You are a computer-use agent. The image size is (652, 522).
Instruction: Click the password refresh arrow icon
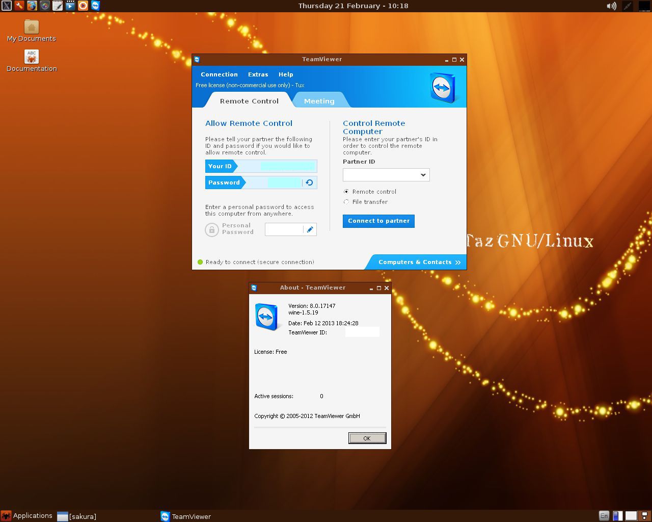[x=309, y=182]
